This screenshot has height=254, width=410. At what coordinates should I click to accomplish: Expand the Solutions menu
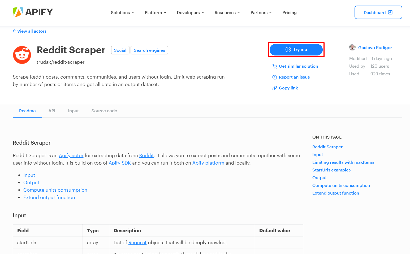click(122, 12)
